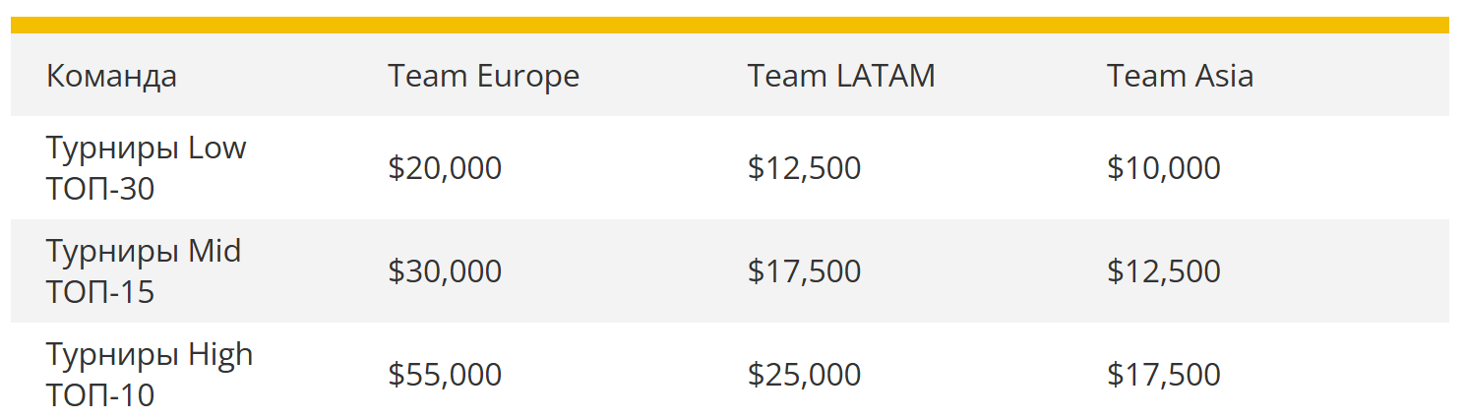The height and width of the screenshot is (418, 1465).
Task: Click the Team LATAM column header
Action: 841,76
